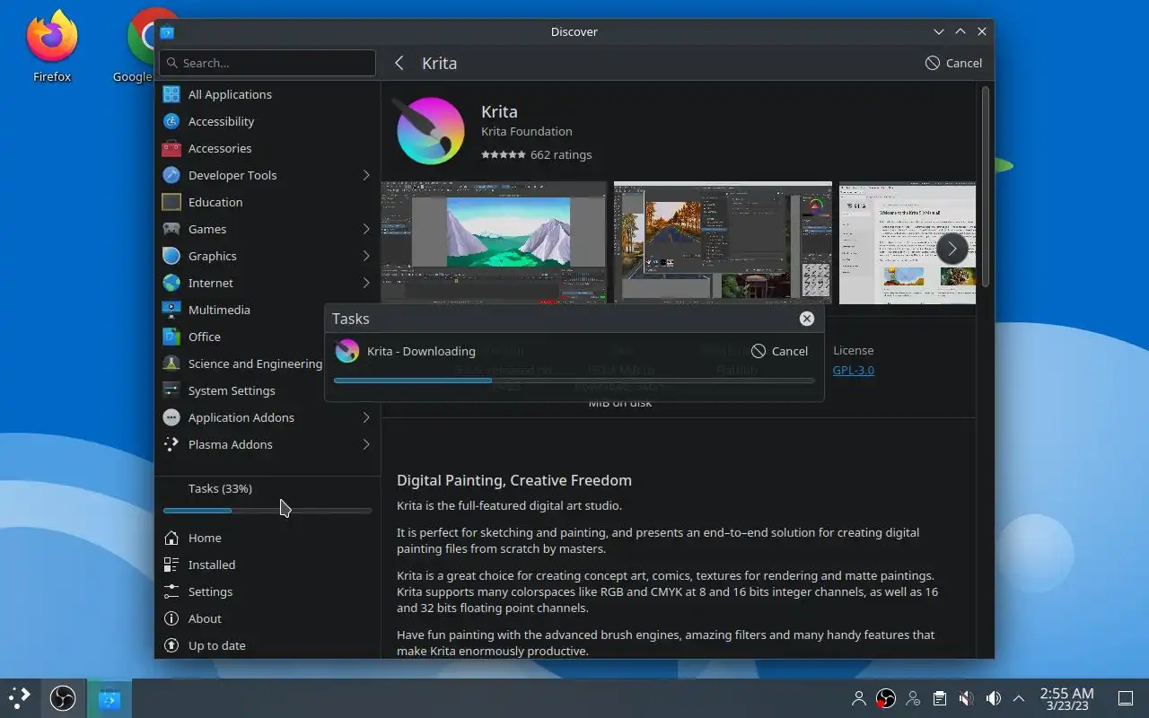Expand the Internet subcategories chevron
1149x718 pixels.
pos(366,283)
